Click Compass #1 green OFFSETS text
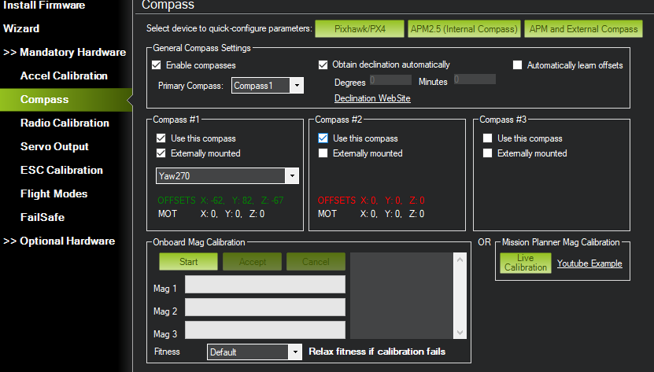Image resolution: width=654 pixels, height=372 pixels. tap(220, 201)
